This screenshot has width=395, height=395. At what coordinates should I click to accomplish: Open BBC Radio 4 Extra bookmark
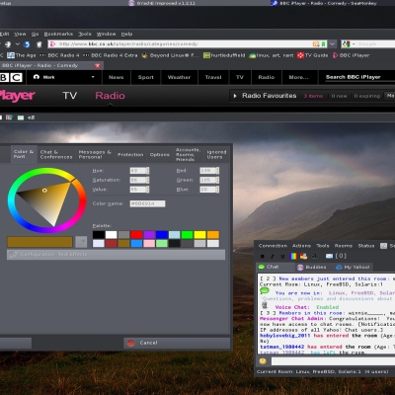tap(111, 55)
